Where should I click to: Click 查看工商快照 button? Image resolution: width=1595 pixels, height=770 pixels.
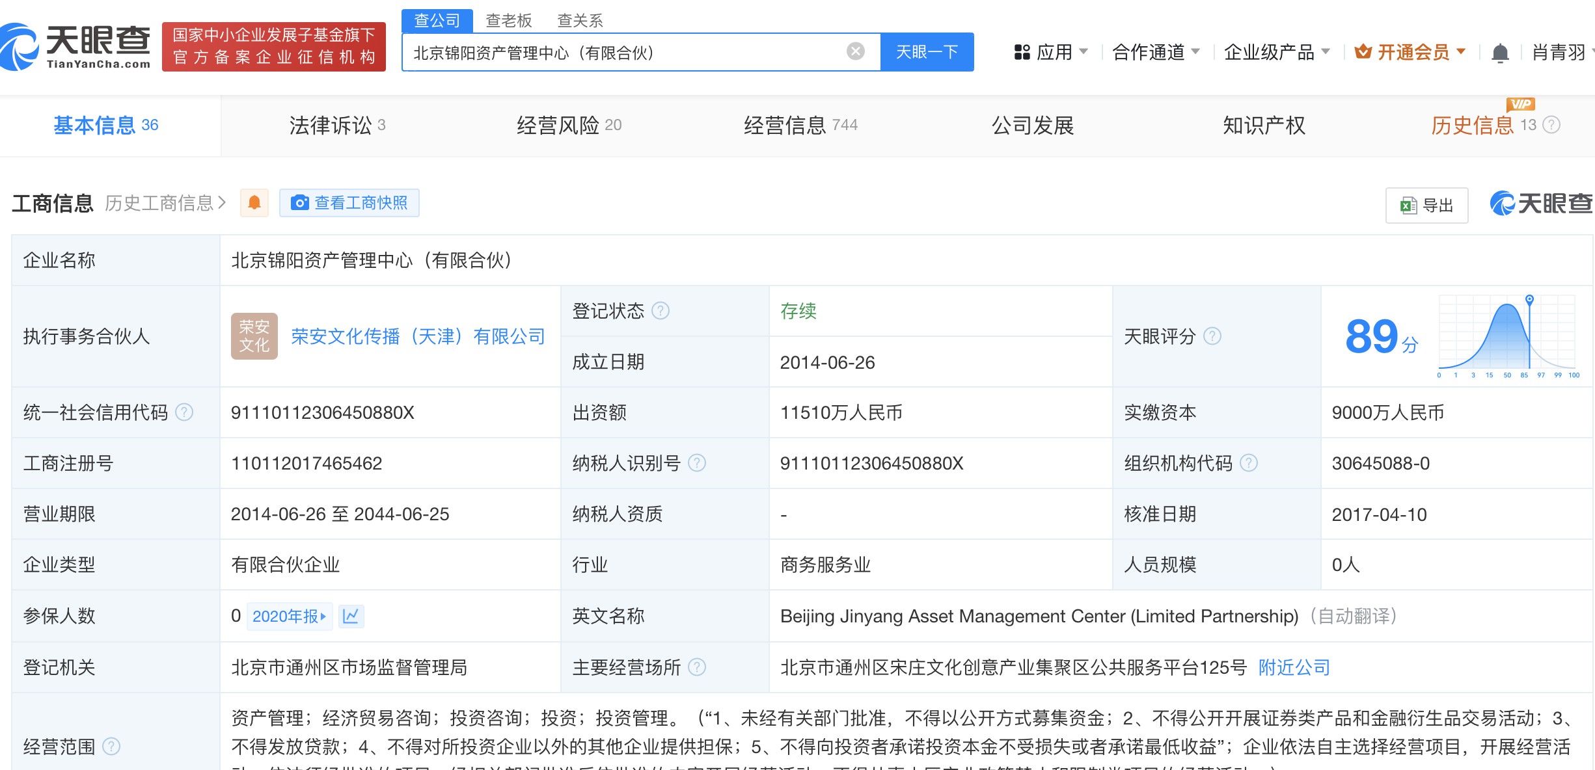tap(349, 203)
